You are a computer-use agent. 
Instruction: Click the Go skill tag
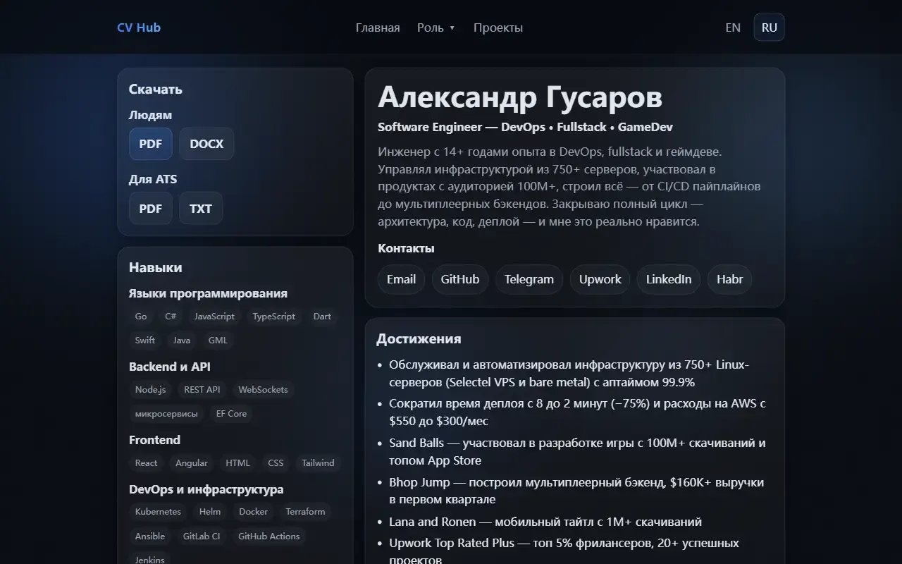tap(141, 317)
